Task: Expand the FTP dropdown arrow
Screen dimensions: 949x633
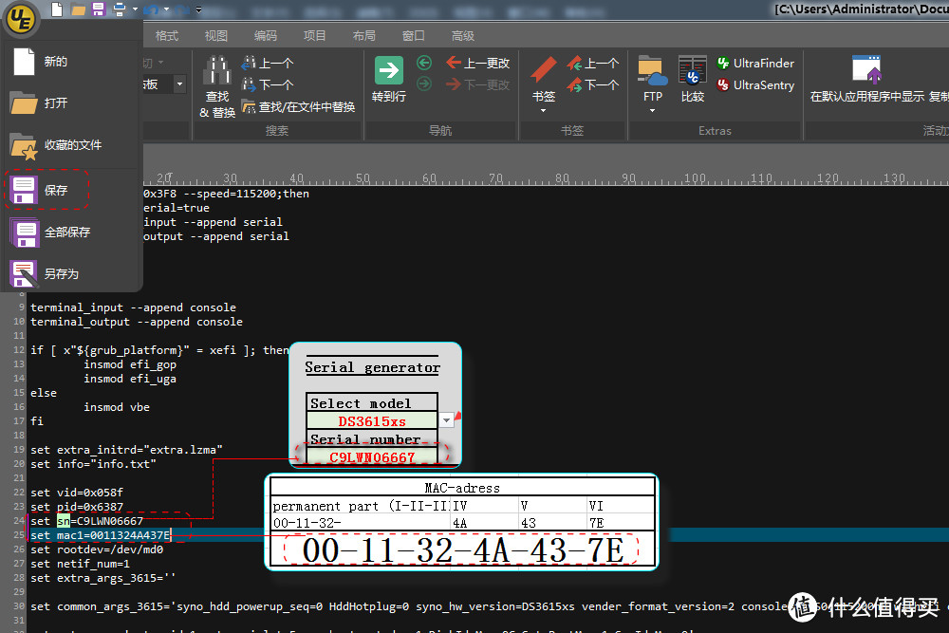Action: [653, 111]
